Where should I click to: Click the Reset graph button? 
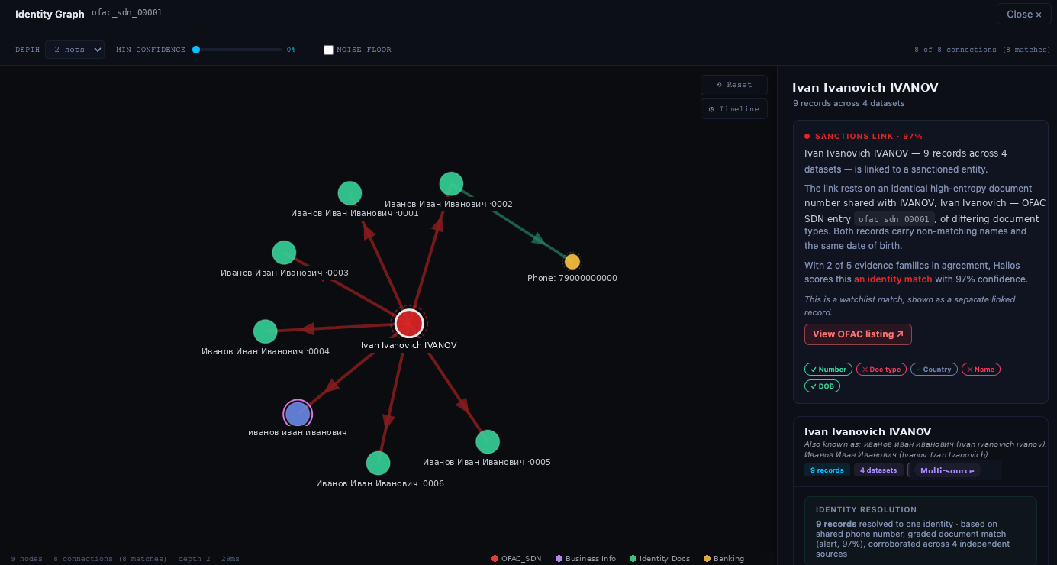pyautogui.click(x=734, y=85)
